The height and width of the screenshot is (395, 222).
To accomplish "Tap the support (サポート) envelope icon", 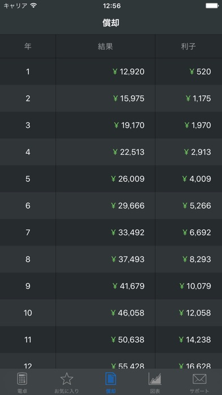I will pos(199,379).
